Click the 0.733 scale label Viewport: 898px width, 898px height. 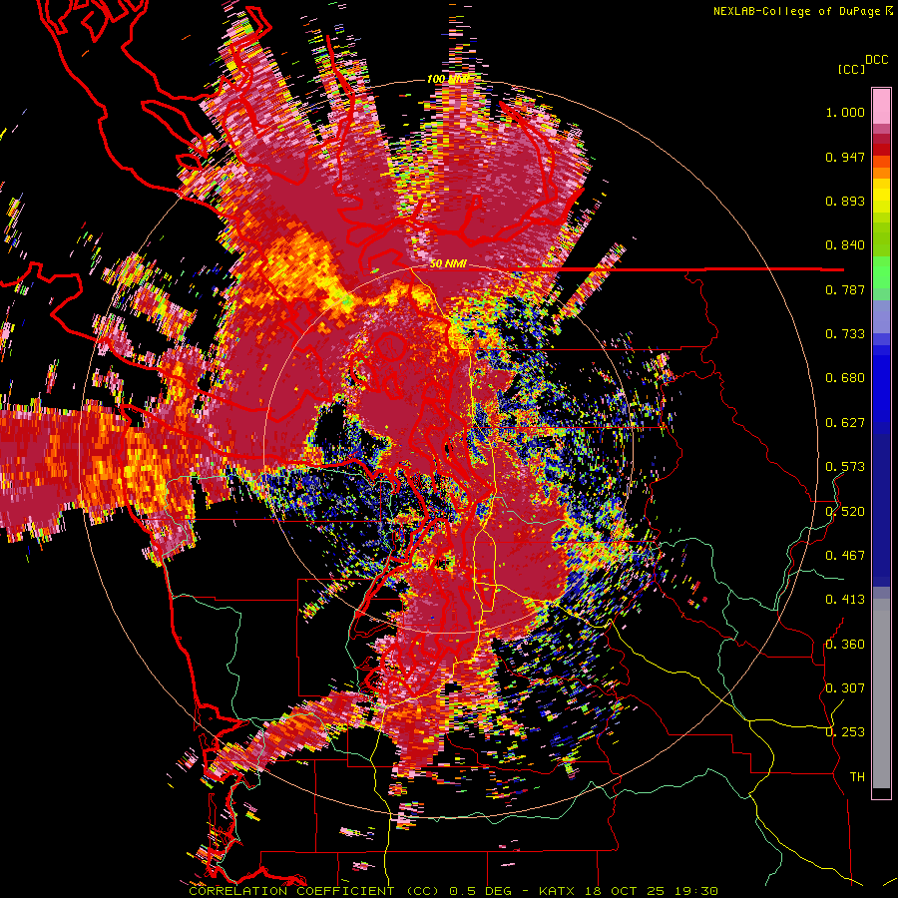tap(845, 334)
